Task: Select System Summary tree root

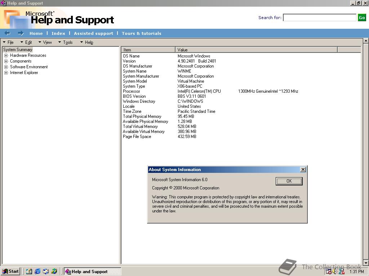Action: (18, 50)
